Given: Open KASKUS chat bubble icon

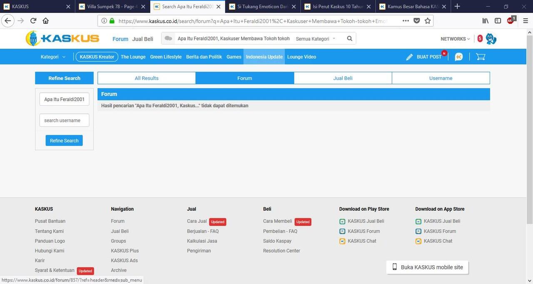Looking at the screenshot, I should [459, 57].
